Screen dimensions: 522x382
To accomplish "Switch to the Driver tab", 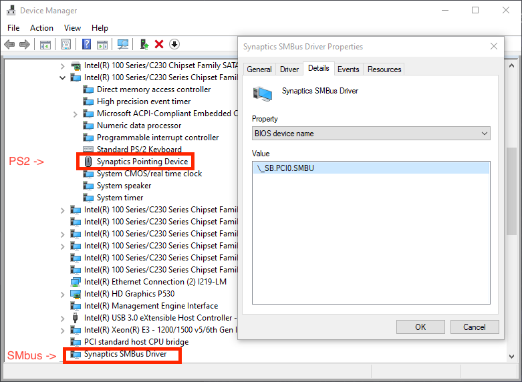I will 289,69.
